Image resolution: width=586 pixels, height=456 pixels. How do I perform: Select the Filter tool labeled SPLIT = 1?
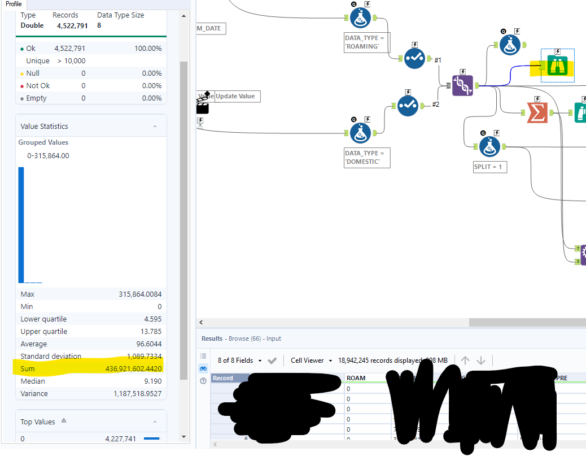(489, 146)
